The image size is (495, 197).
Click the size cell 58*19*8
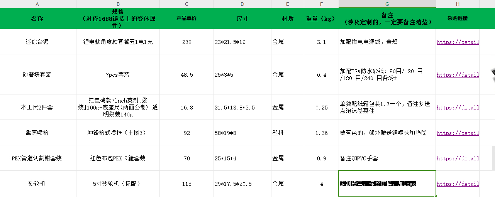[x=242, y=133]
